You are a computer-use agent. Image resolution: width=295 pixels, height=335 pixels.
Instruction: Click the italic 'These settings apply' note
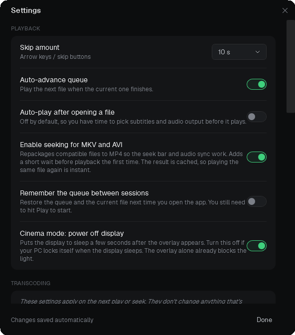tap(131, 301)
